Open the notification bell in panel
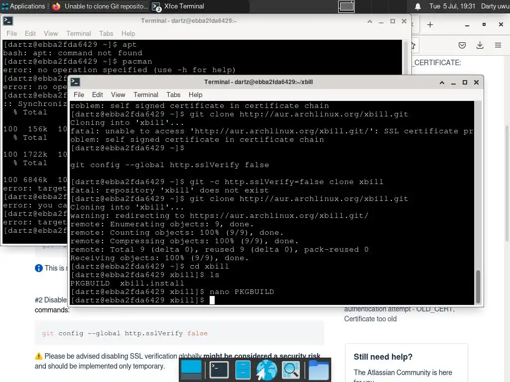510x382 pixels. tap(418, 6)
